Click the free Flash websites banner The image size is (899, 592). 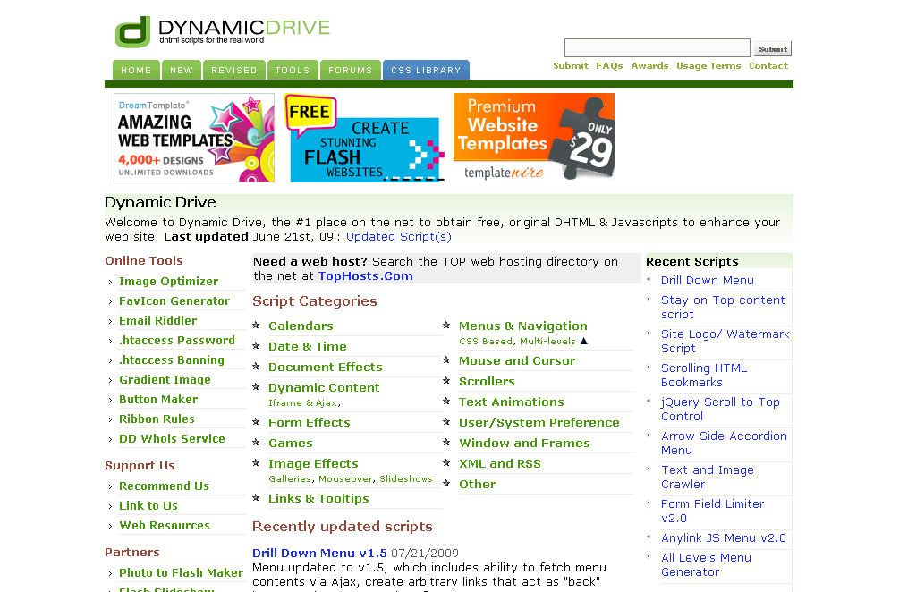click(x=364, y=138)
